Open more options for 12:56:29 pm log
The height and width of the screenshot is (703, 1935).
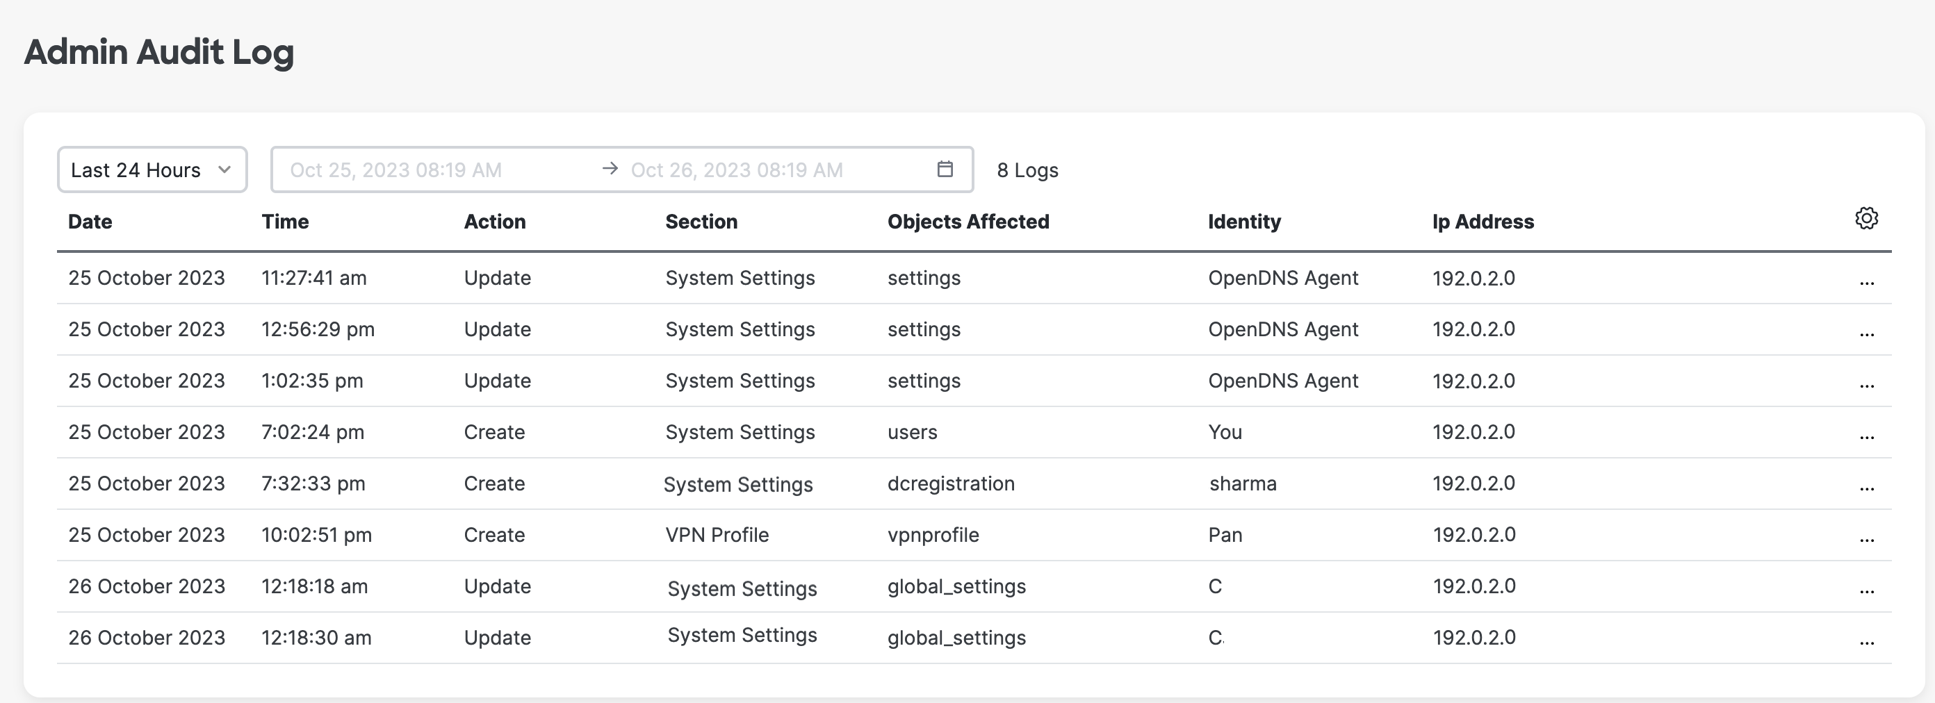coord(1867,333)
